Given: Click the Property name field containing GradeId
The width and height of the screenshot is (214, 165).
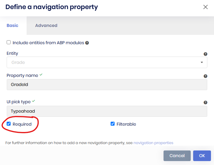Looking at the screenshot, I should click(107, 84).
